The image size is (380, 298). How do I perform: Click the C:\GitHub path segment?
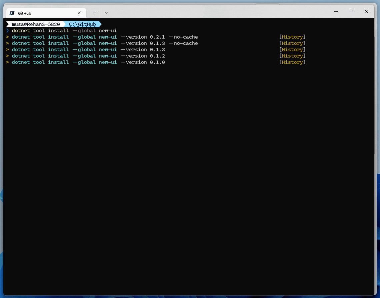pos(82,24)
